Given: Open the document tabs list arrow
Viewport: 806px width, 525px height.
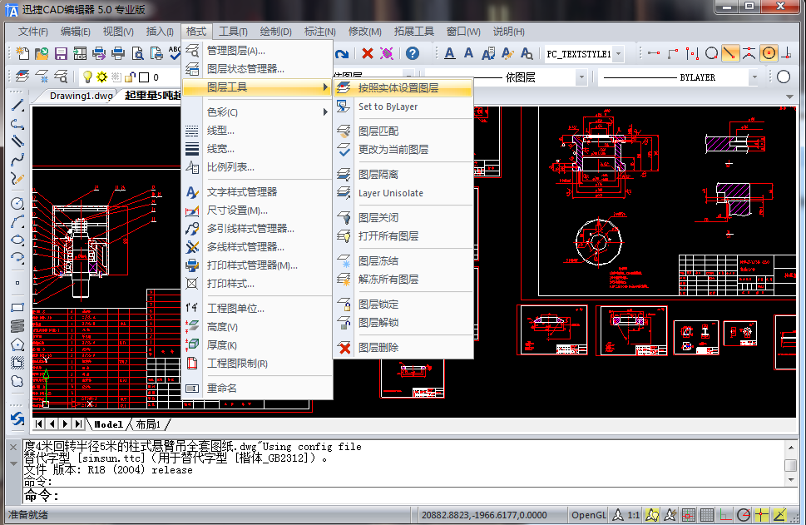Looking at the screenshot, I should tap(790, 97).
